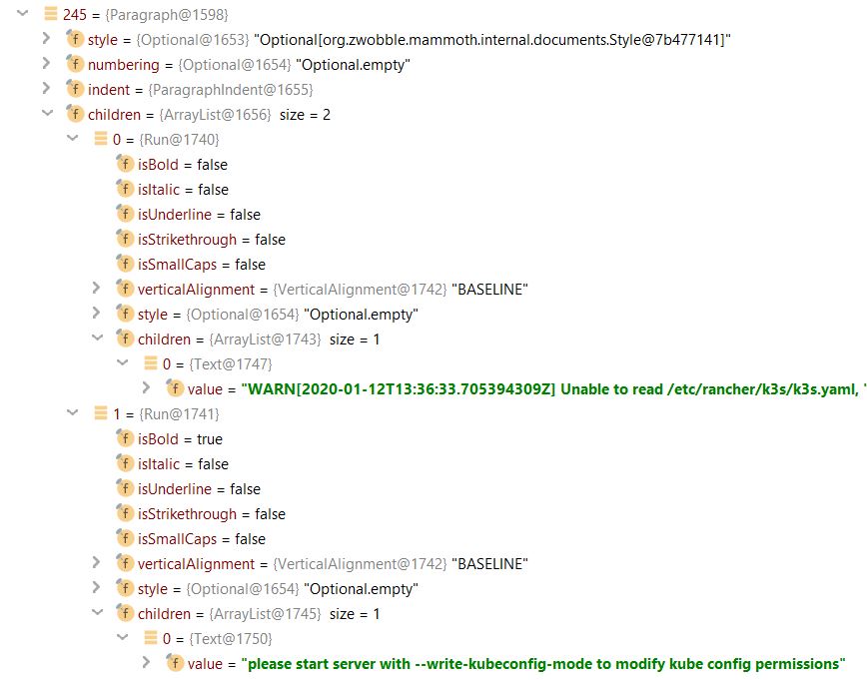Expand the numbering Optional@1654 field
This screenshot has height=680, width=867.
(46, 64)
